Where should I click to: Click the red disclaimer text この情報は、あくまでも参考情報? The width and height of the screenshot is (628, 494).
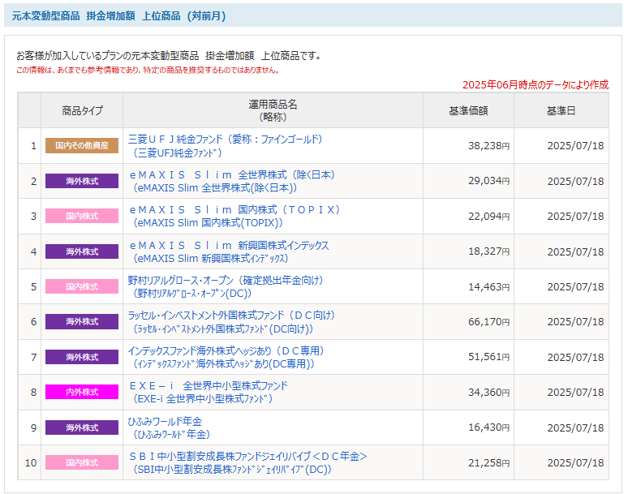pyautogui.click(x=148, y=70)
